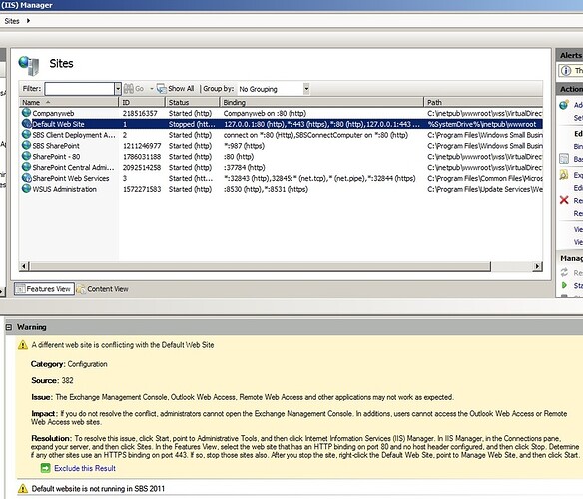This screenshot has height=499, width=583.
Task: Expand the Sites breadcrumb arrow
Action: click(x=28, y=21)
